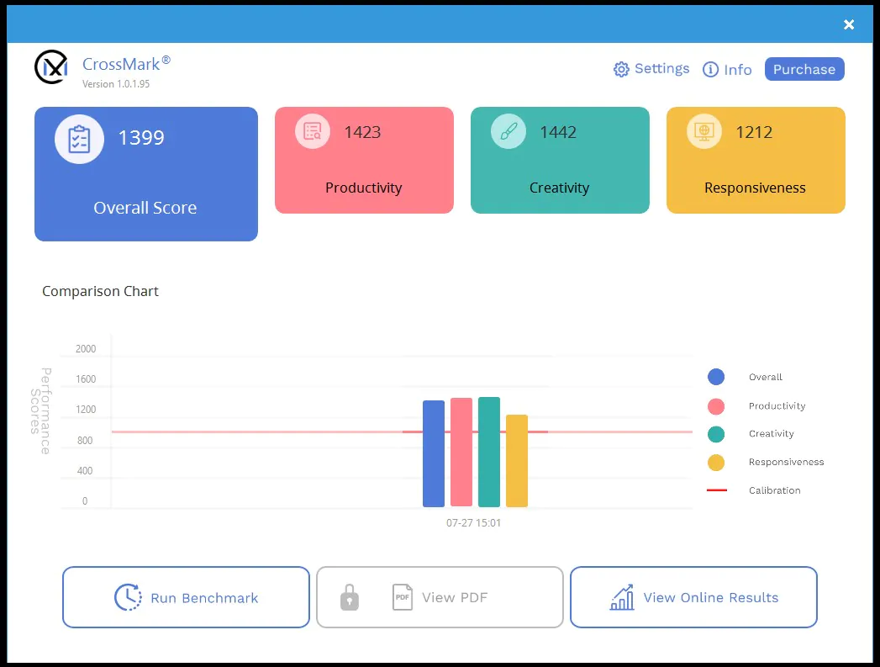Click the Info circle icon

[x=710, y=69]
